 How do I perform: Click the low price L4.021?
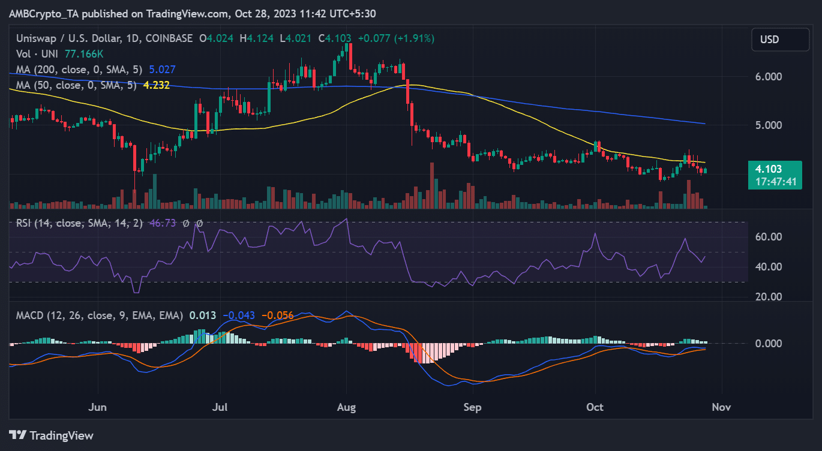tap(296, 38)
